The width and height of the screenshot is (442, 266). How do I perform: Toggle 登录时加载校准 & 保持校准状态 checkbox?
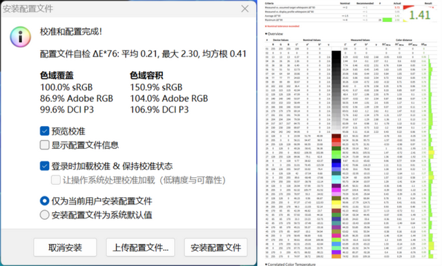pyautogui.click(x=44, y=166)
